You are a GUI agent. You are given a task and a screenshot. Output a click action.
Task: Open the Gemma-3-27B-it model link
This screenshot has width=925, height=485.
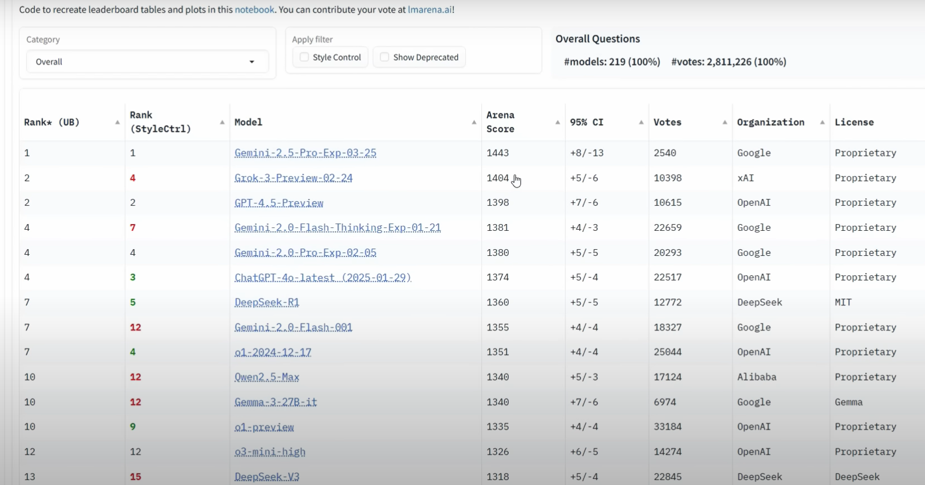pyautogui.click(x=276, y=402)
